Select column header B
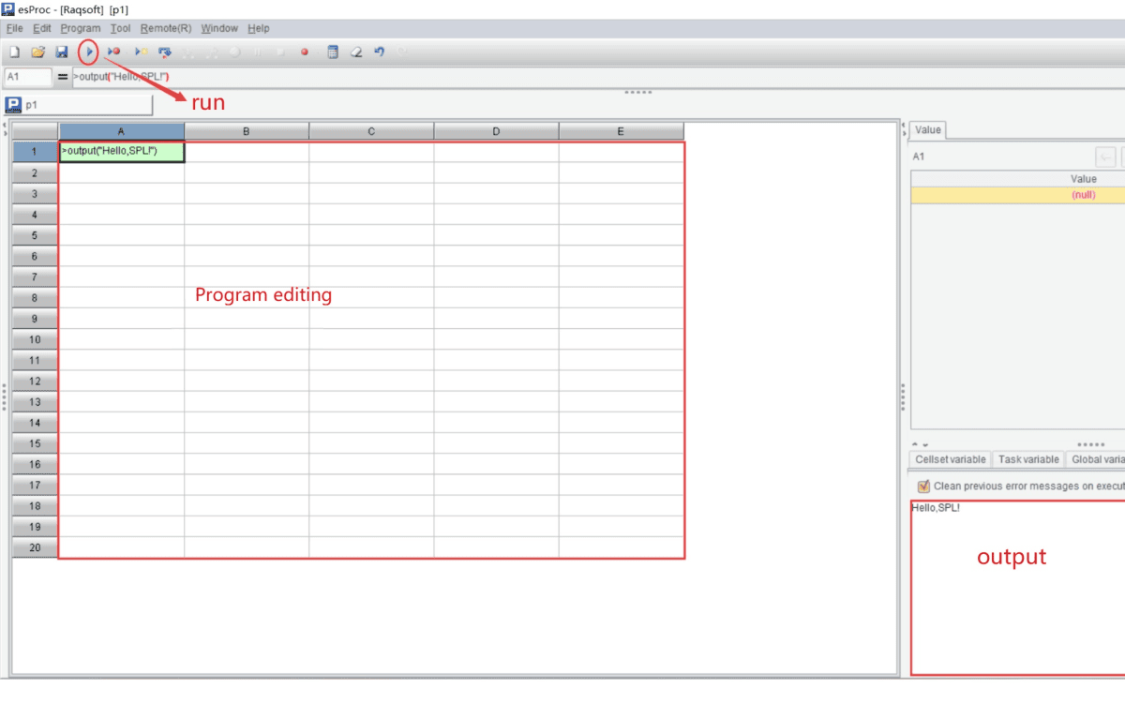 point(247,132)
